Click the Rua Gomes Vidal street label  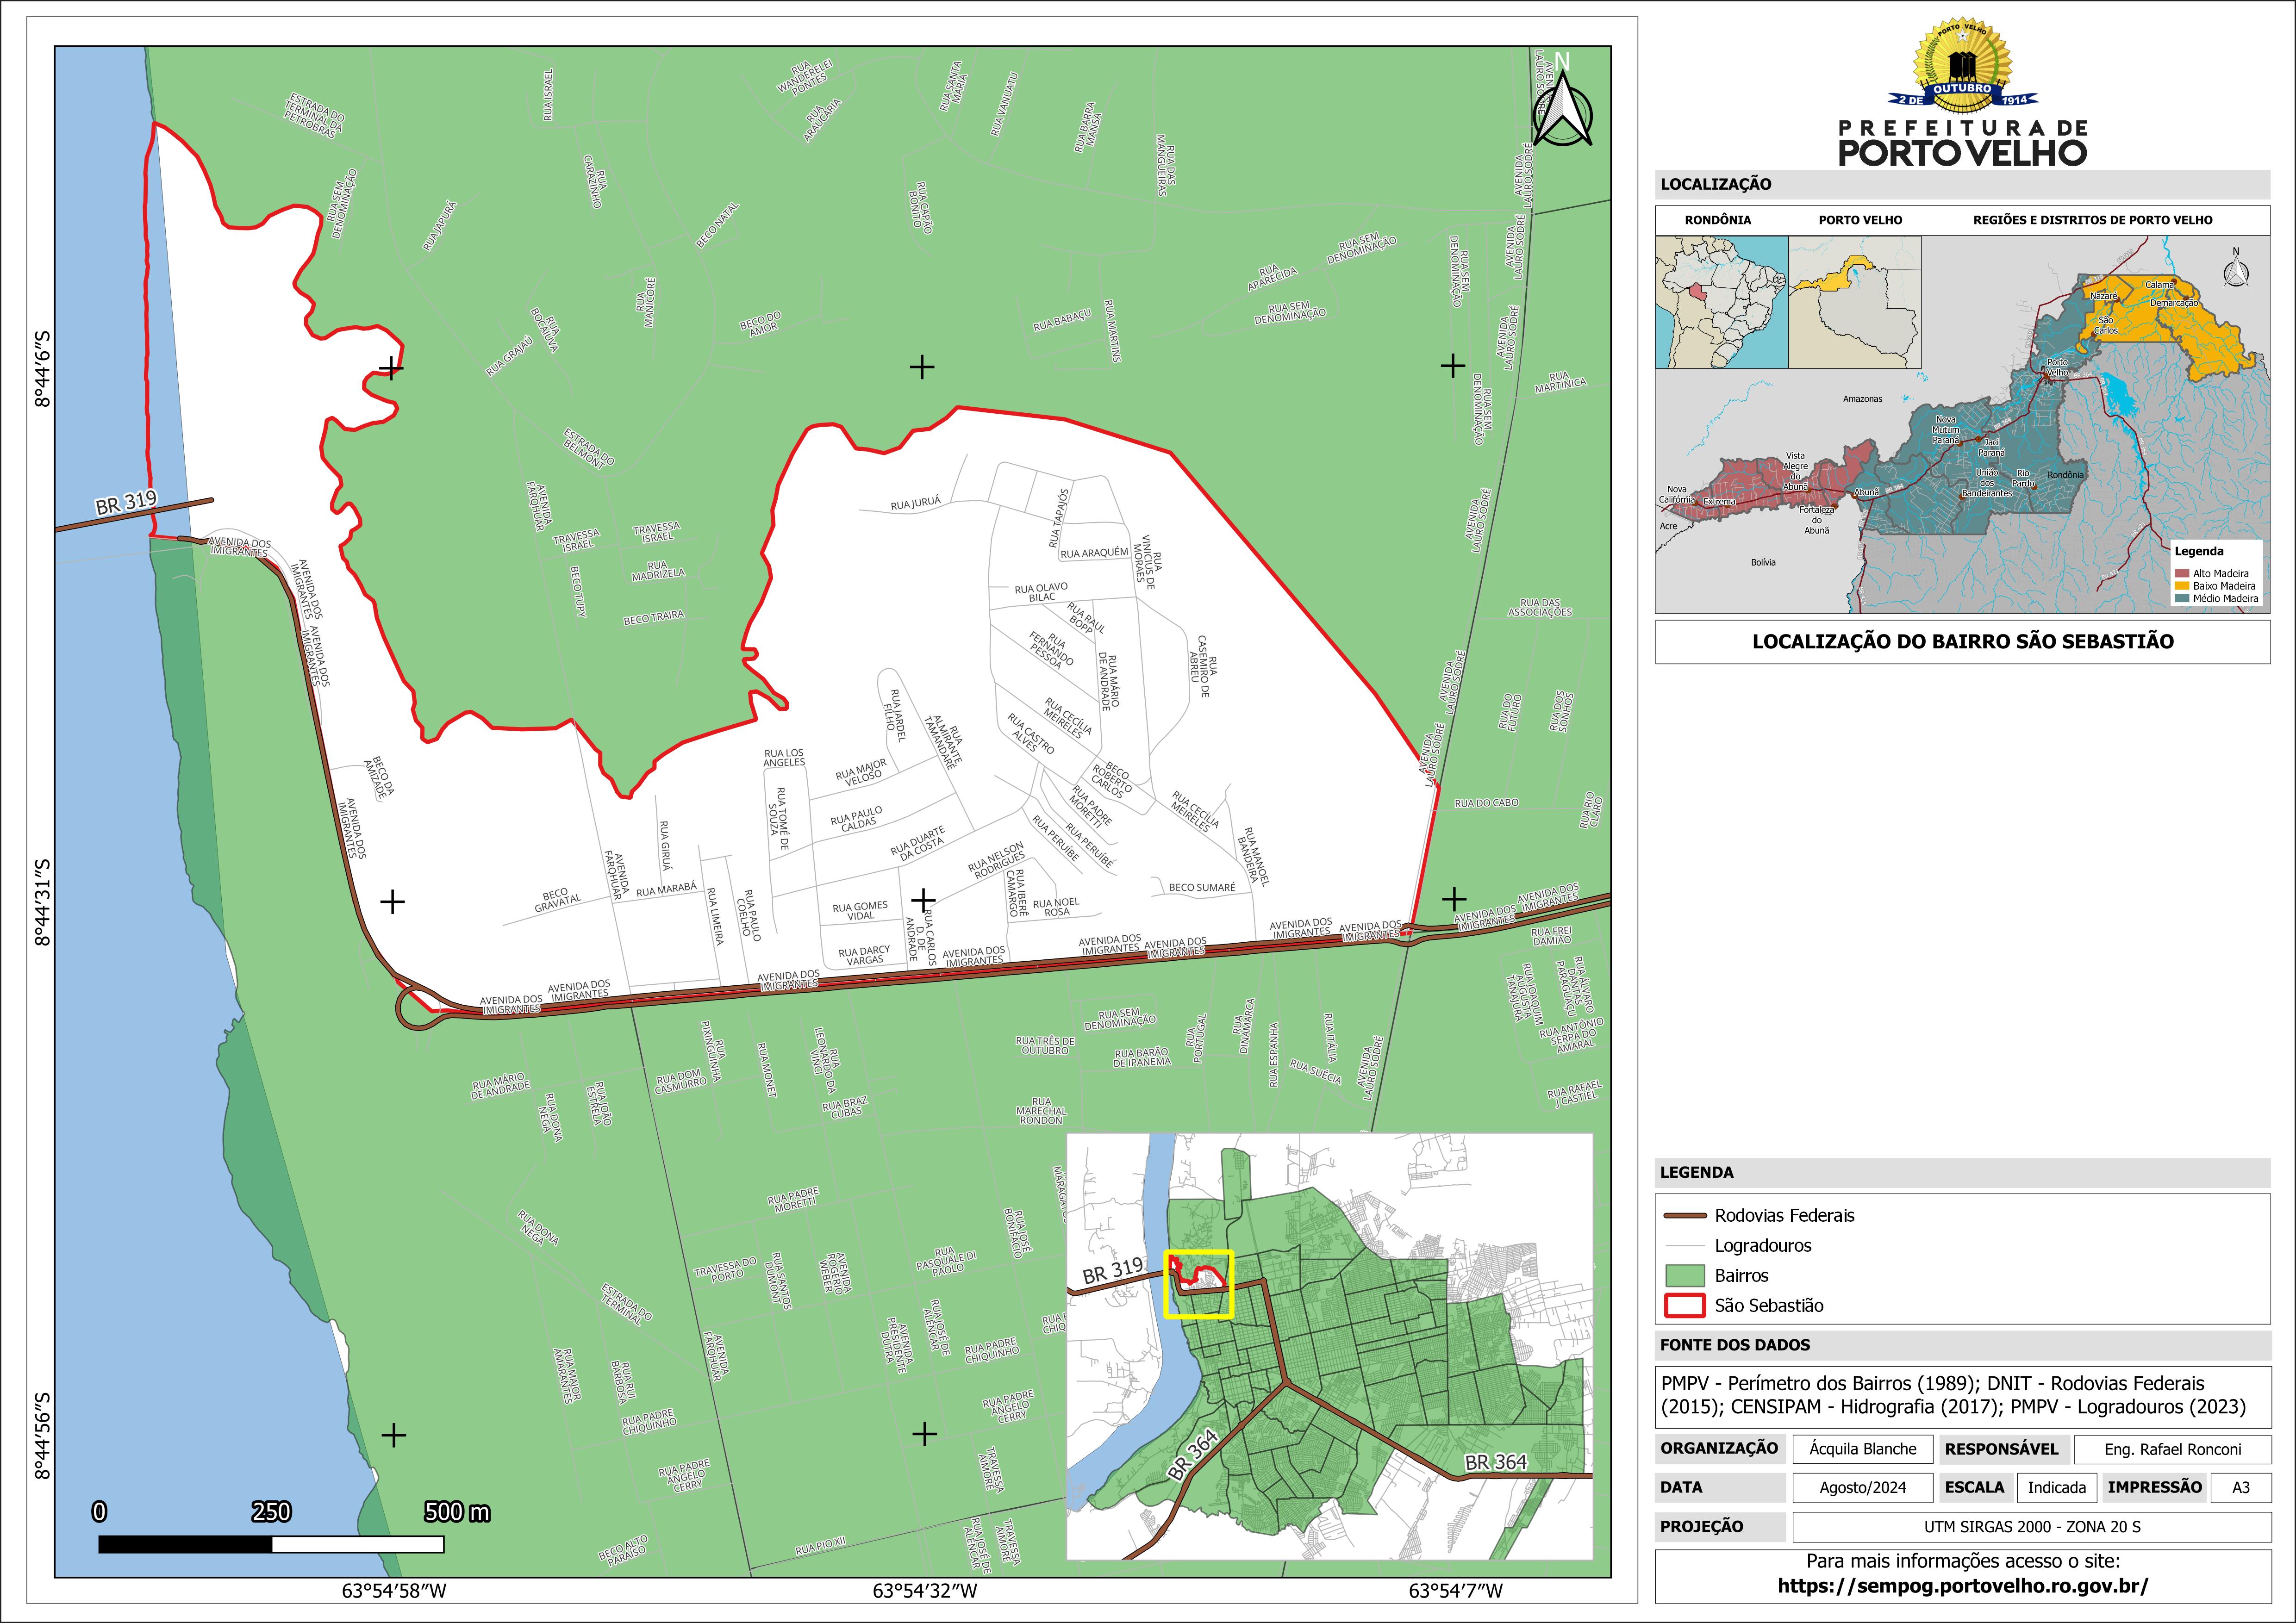pos(860,911)
